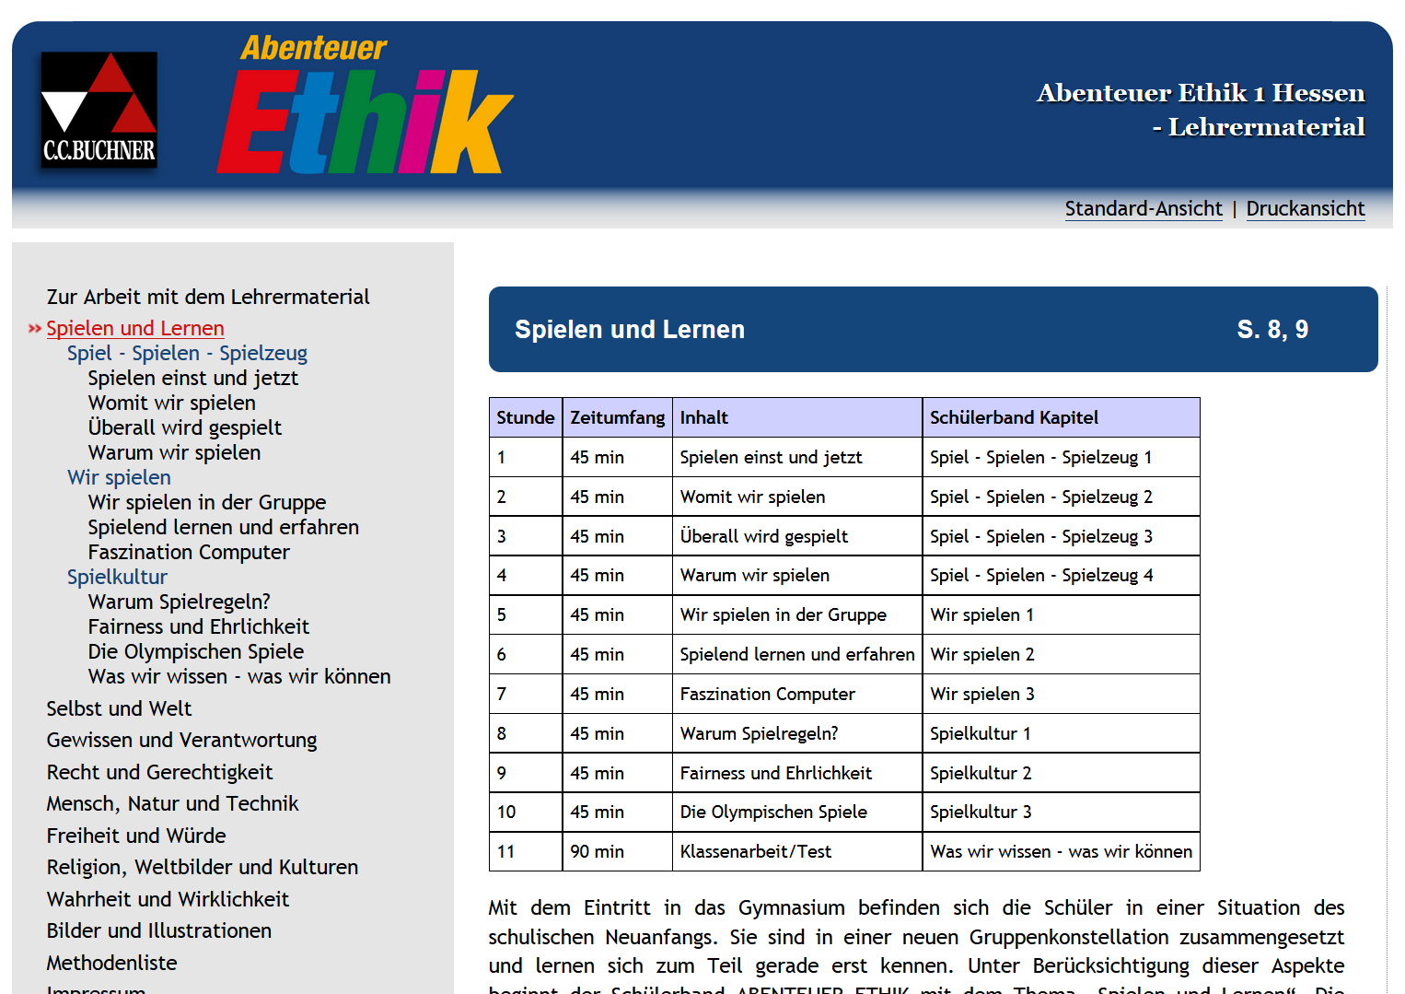
Task: Click table cell 'Spielkultur 2'
Action: (1062, 773)
